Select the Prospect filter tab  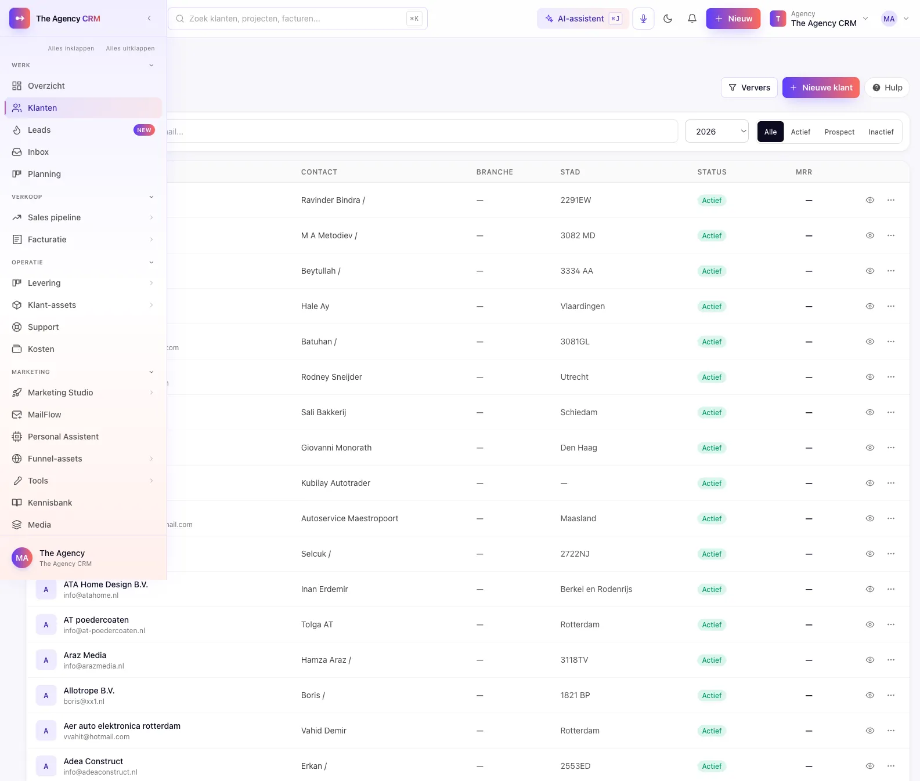[839, 132]
